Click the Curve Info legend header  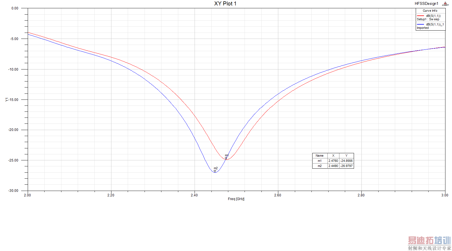430,11
